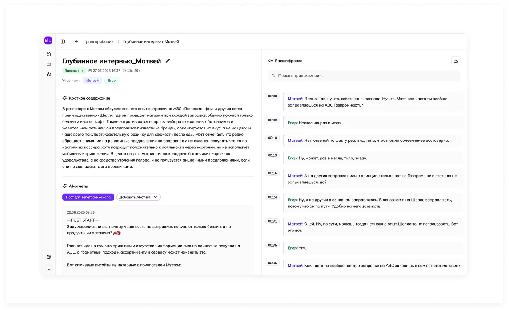This screenshot has height=311, width=509.
Task: Click the sparkle icon near Краткое содержание
Action: (x=64, y=98)
